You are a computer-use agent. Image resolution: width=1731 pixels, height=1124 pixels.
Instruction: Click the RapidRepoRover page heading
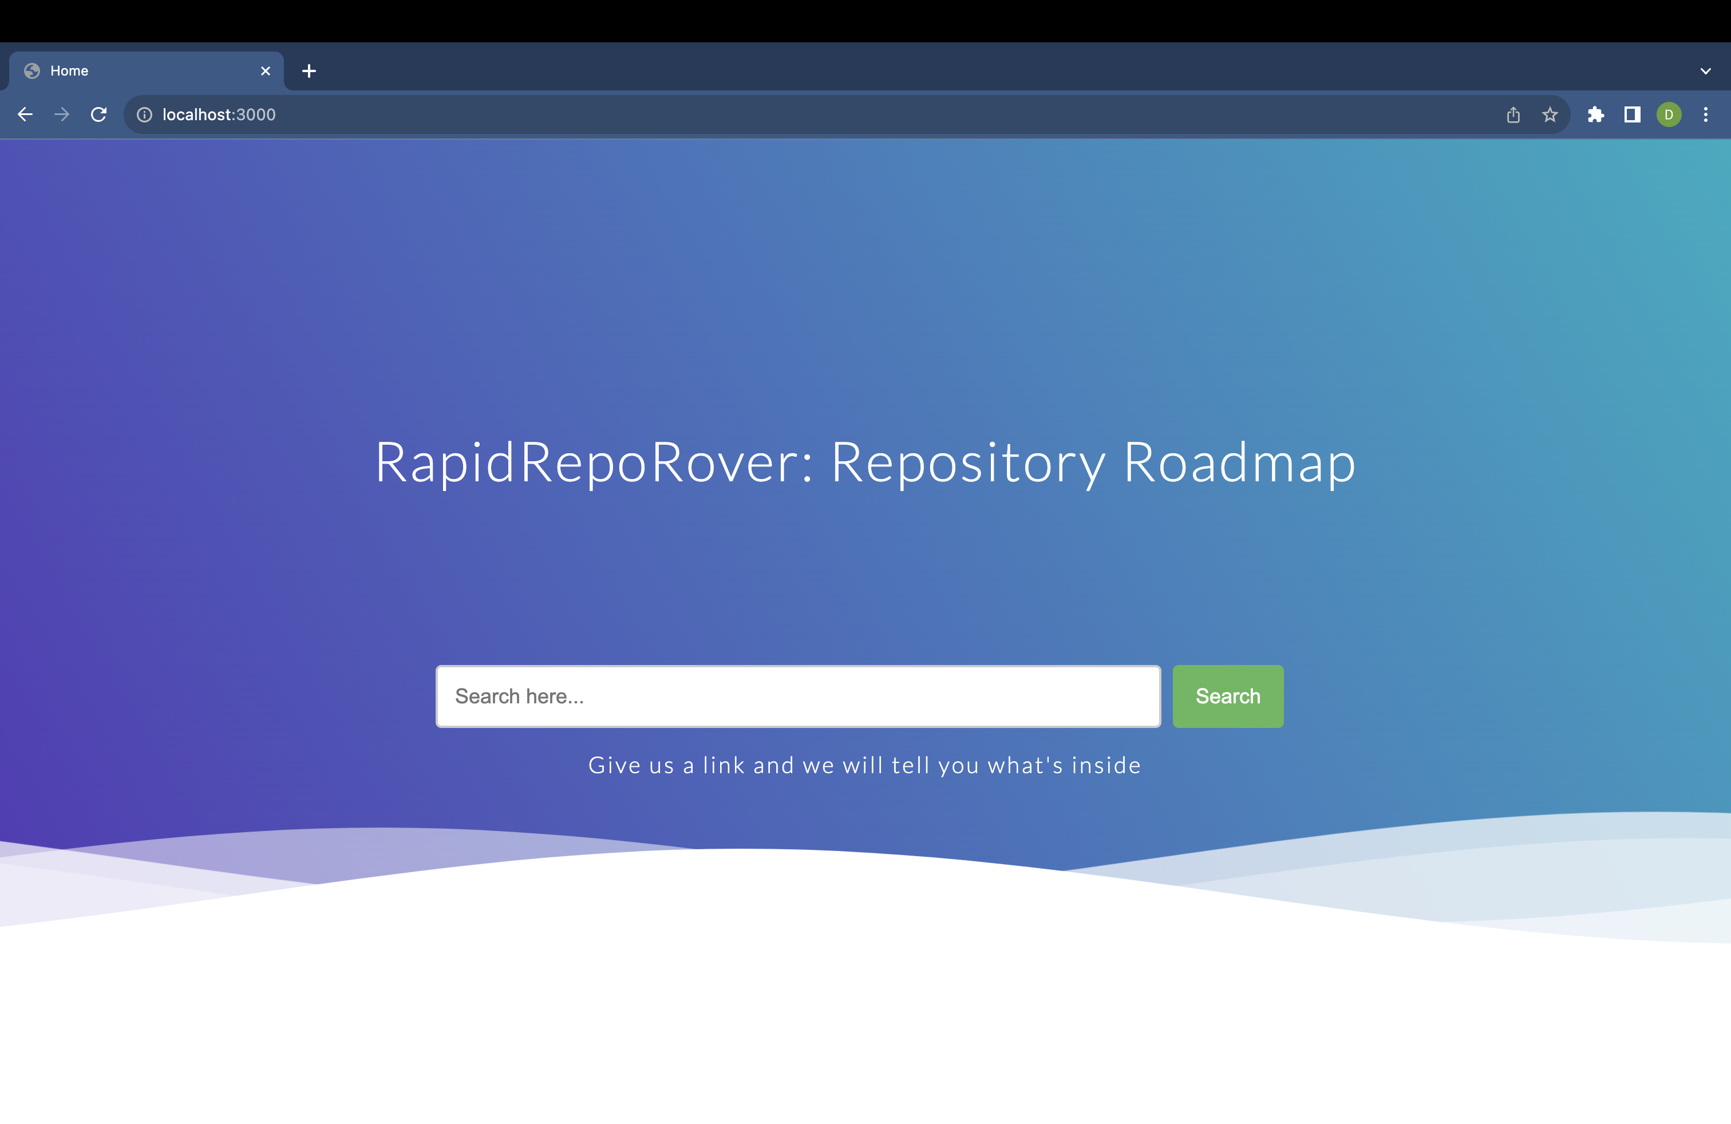[x=865, y=463]
